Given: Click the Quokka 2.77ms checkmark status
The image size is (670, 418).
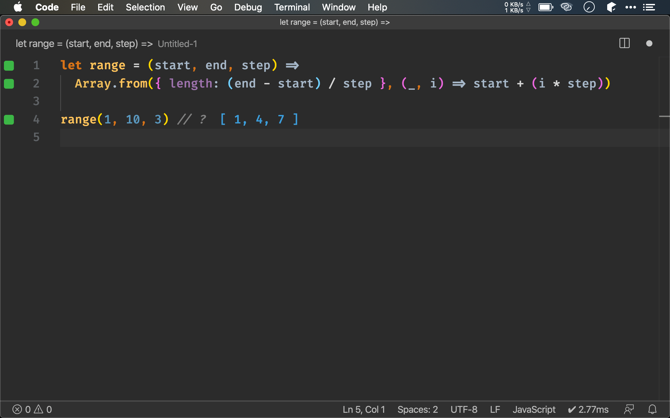Looking at the screenshot, I should pyautogui.click(x=588, y=409).
